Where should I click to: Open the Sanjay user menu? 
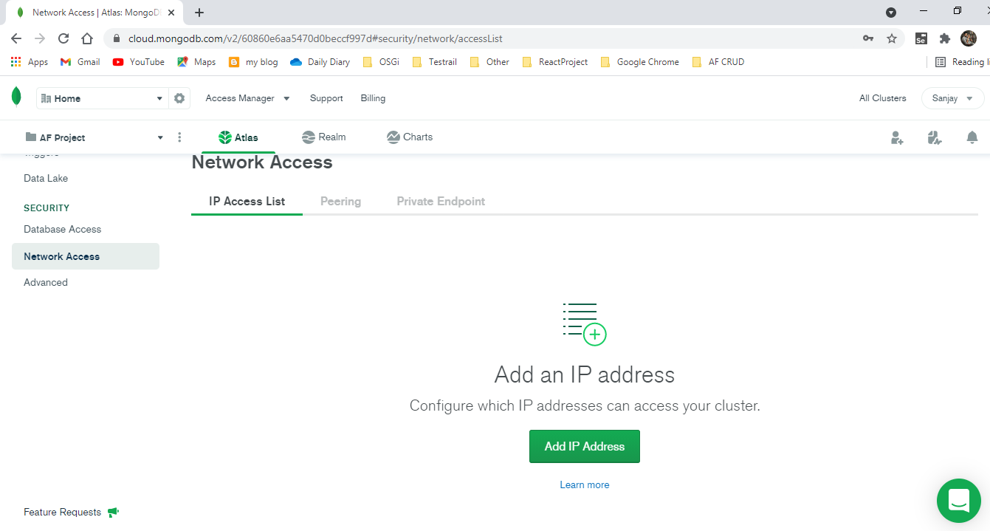[952, 98]
